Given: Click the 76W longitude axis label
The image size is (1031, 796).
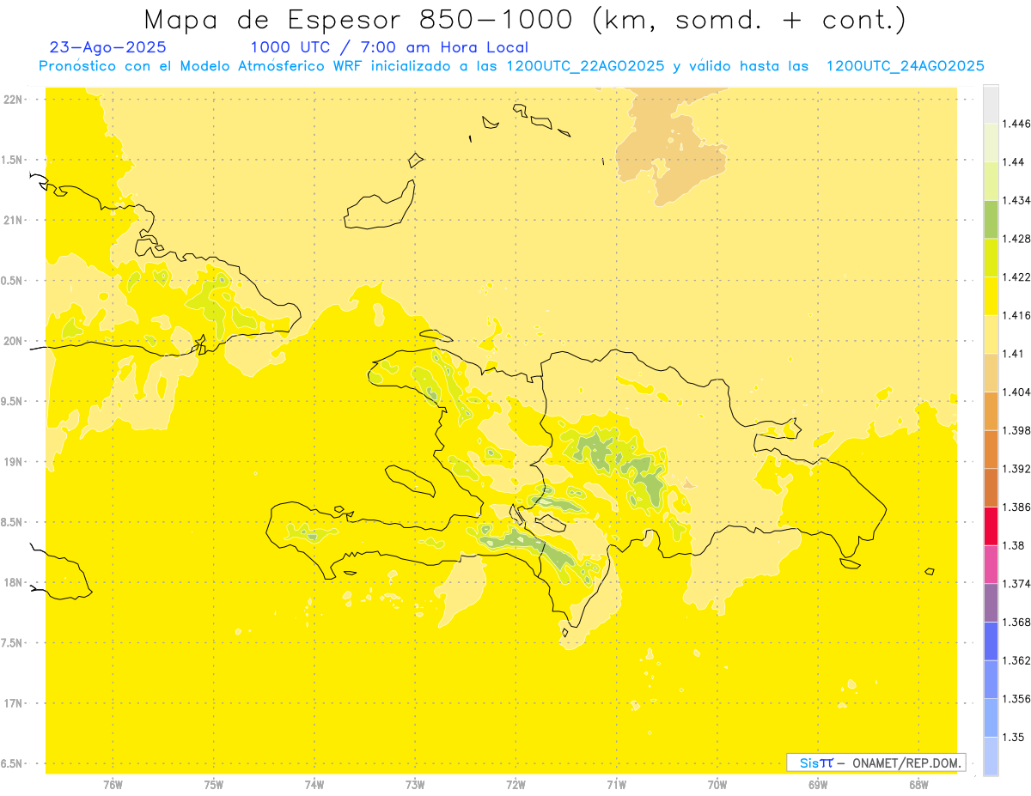Looking at the screenshot, I should pyautogui.click(x=113, y=785).
